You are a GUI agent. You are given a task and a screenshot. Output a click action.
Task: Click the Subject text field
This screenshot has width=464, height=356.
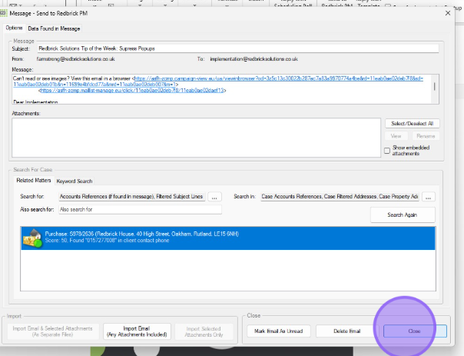[x=237, y=48]
